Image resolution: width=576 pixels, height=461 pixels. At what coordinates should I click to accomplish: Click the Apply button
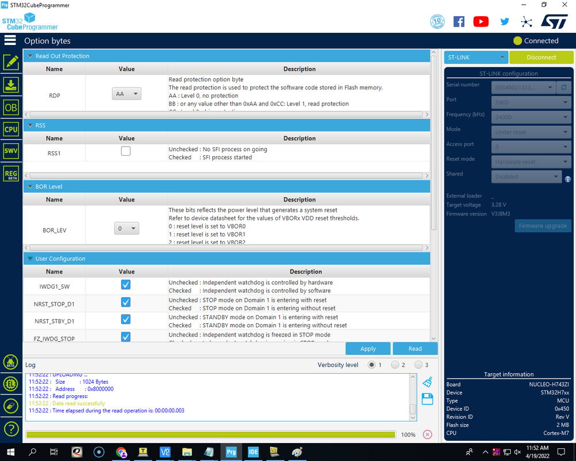click(368, 348)
